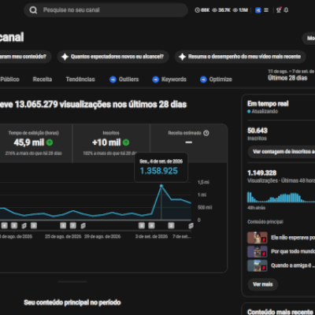Open the Tendências tab
Viewport: 315px width, 315px height.
[x=80, y=80]
